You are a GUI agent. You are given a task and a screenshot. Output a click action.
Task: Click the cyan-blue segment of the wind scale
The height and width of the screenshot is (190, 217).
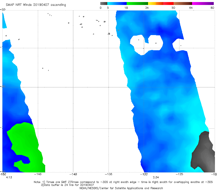click(x=117, y=4)
